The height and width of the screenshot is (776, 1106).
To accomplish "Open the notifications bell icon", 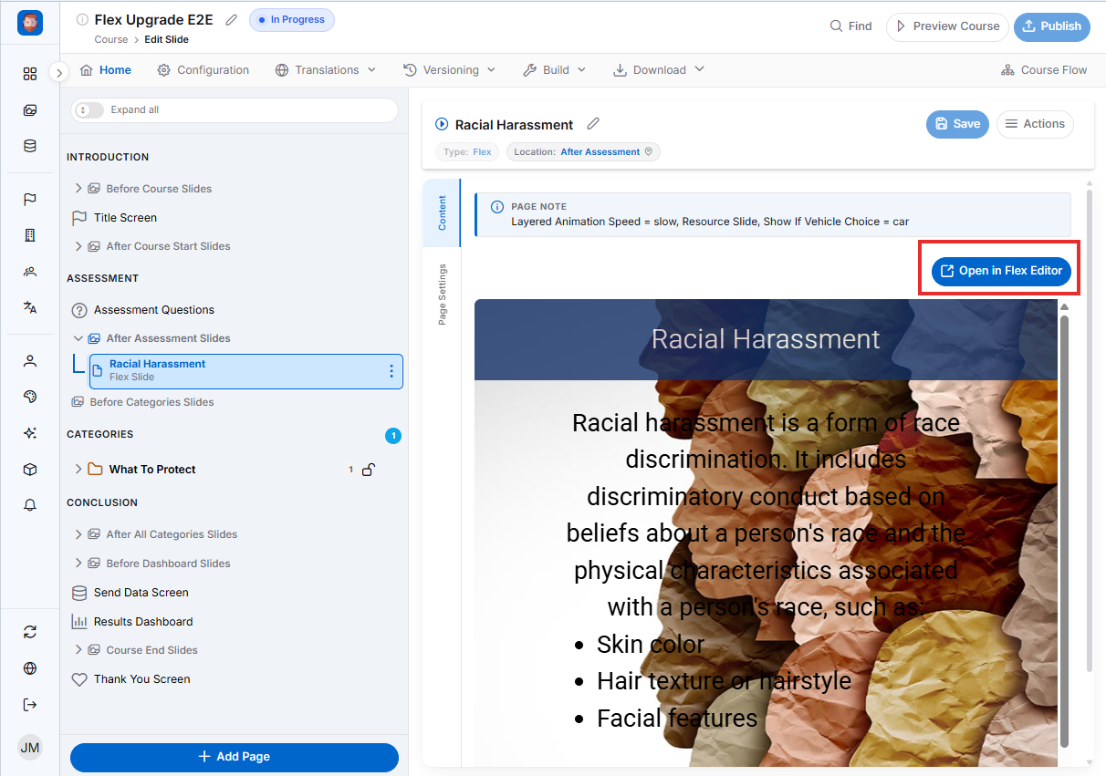I will pos(30,505).
